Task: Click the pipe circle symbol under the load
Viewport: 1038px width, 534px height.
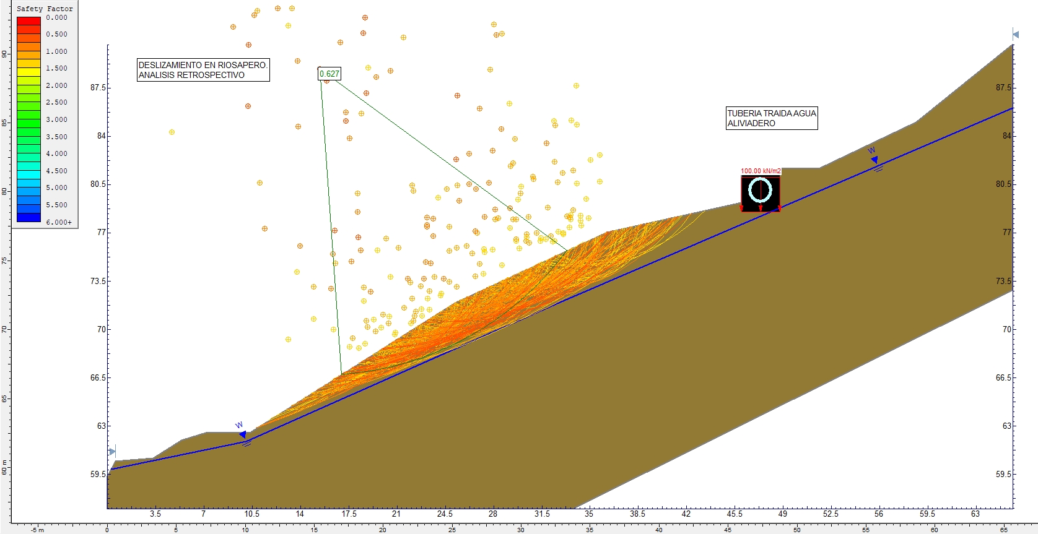Action: point(760,190)
